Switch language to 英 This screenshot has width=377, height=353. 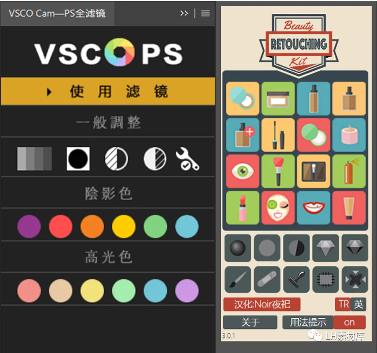359,304
